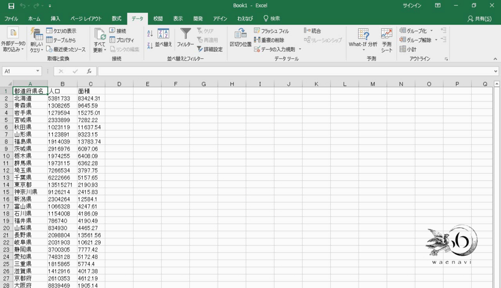Click the 共有 share button
This screenshot has height=288, width=501.
479,19
